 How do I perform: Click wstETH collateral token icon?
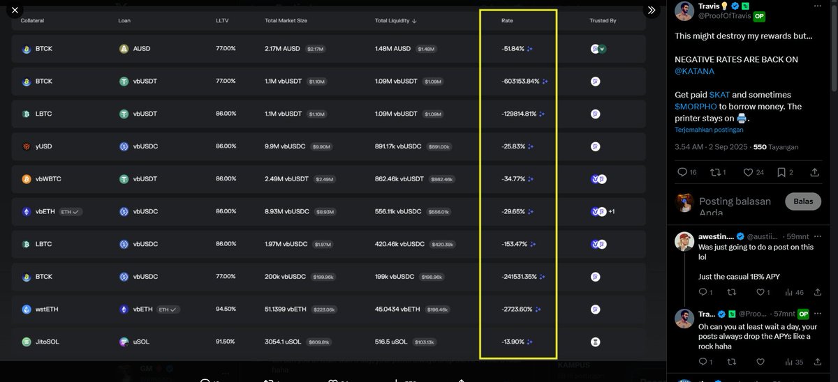(x=27, y=310)
